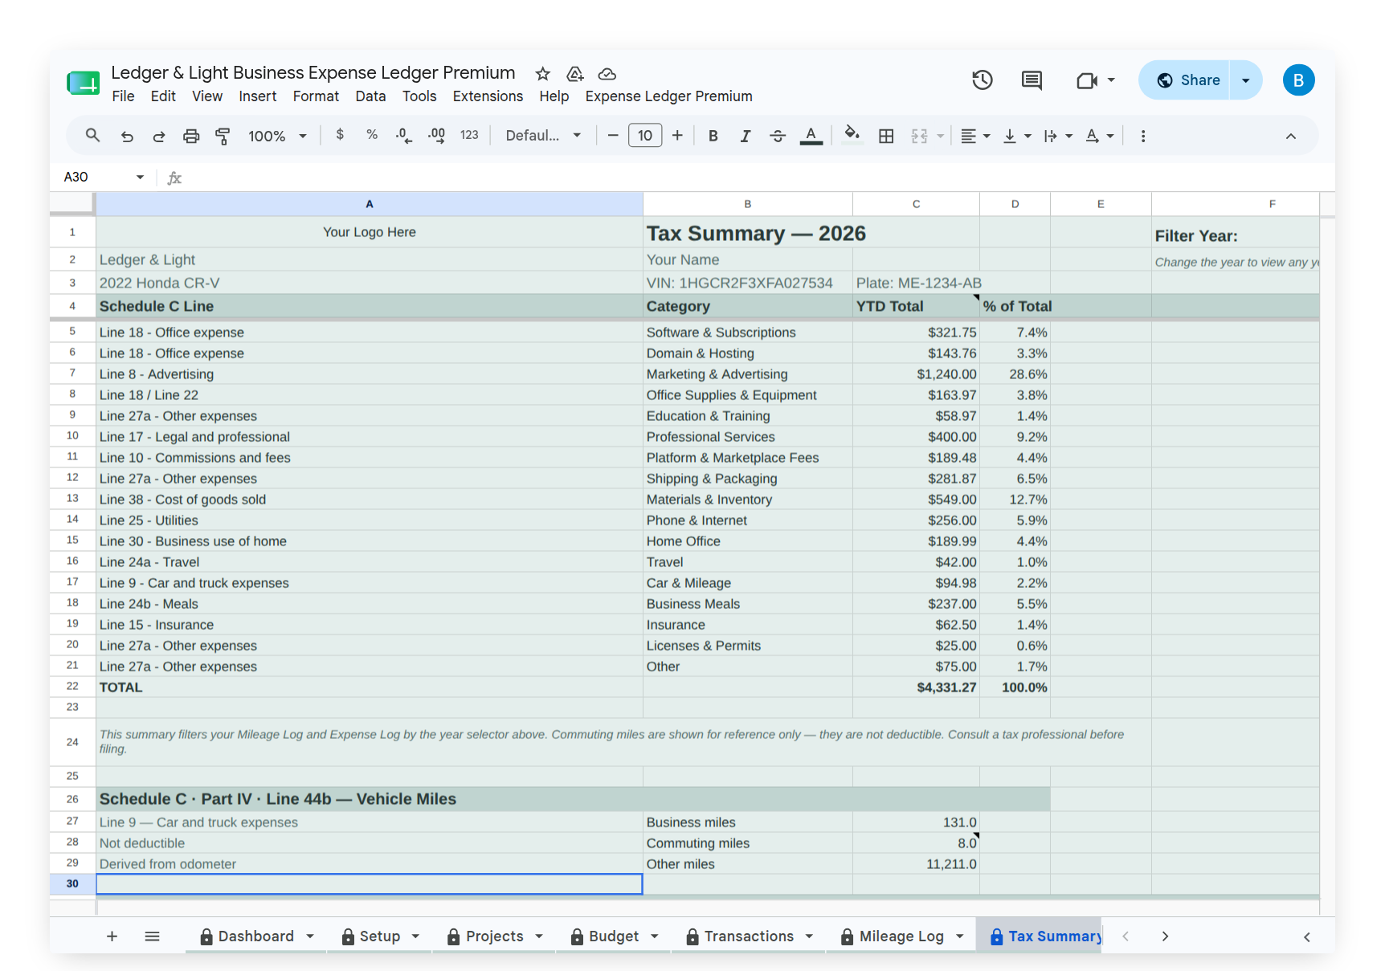Click the font size input field

[645, 135]
